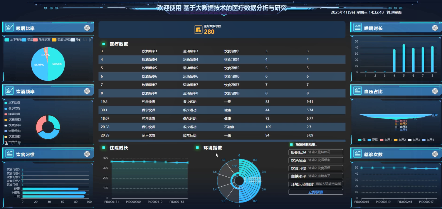This screenshot has width=442, height=209.
Task: Click the list icon beside 血压占比
Action: (x=357, y=91)
